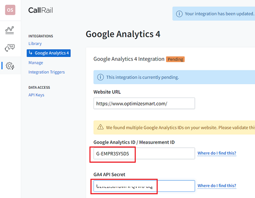Select the settings gear icon
Image resolution: width=255 pixels, height=198 pixels.
tap(10, 66)
